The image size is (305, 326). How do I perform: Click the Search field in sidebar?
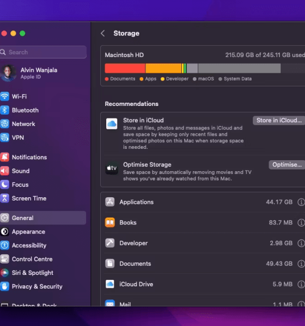tap(44, 52)
